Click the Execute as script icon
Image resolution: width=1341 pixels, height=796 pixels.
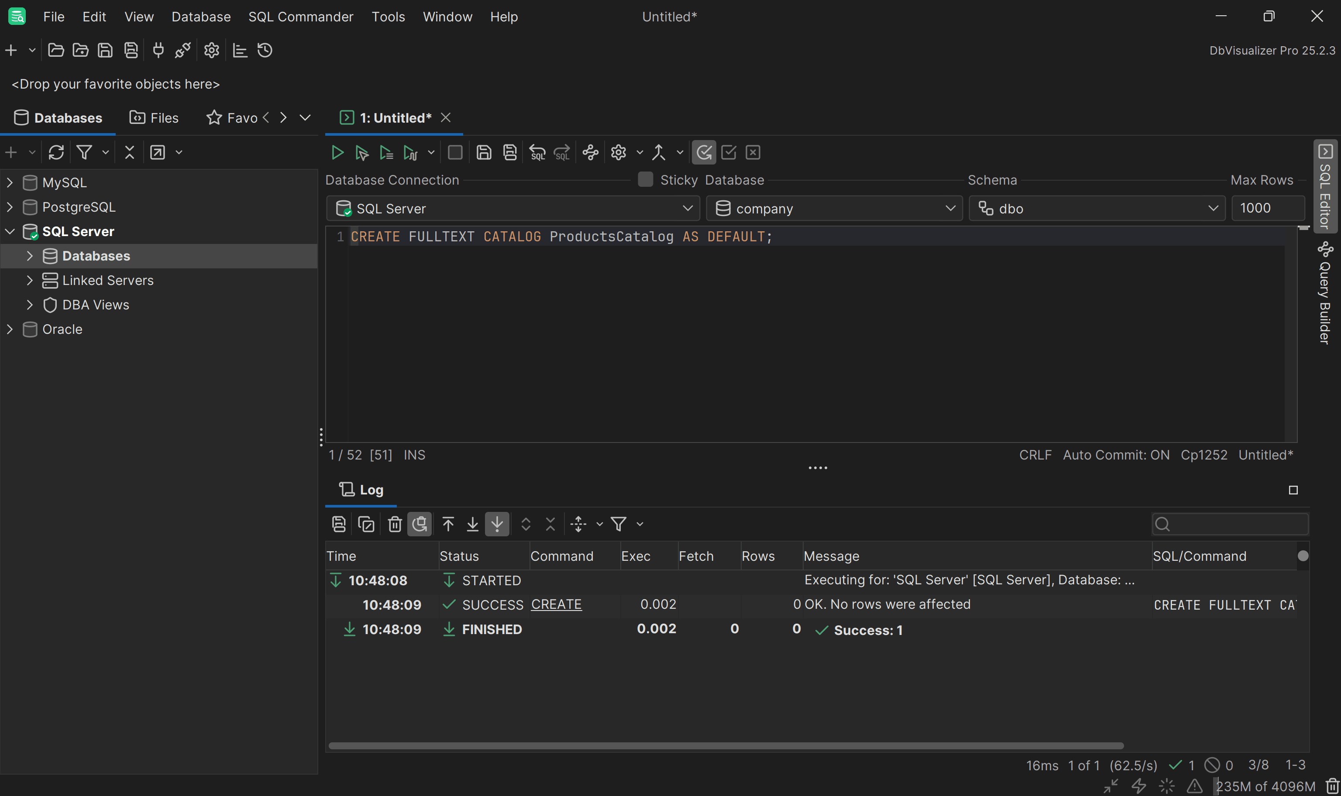tap(386, 153)
